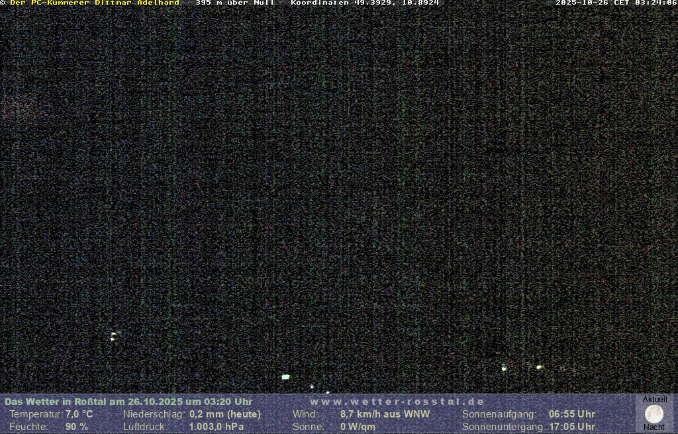Click the Sonnenuntergang time 17:05 Uhr
Screen dimensions: 678x434
[572, 427]
